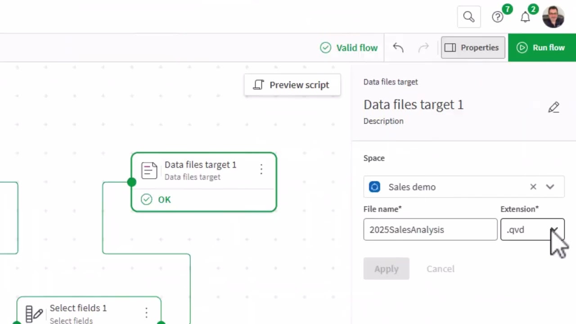This screenshot has height=324, width=576.
Task: Click Cancel in the properties panel
Action: tap(441, 269)
